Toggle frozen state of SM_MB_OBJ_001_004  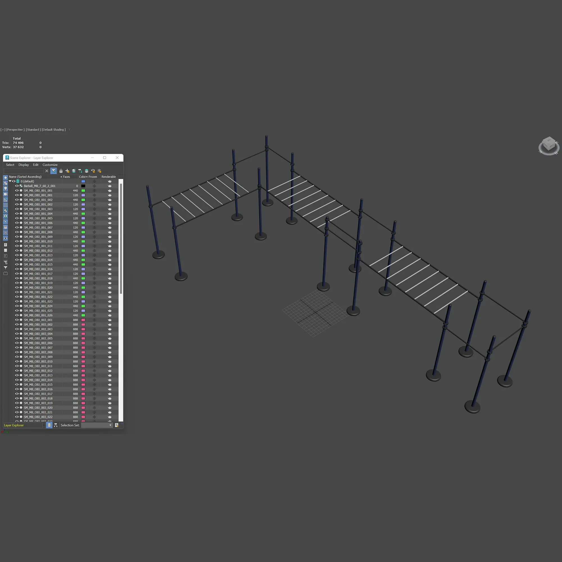[x=94, y=214]
